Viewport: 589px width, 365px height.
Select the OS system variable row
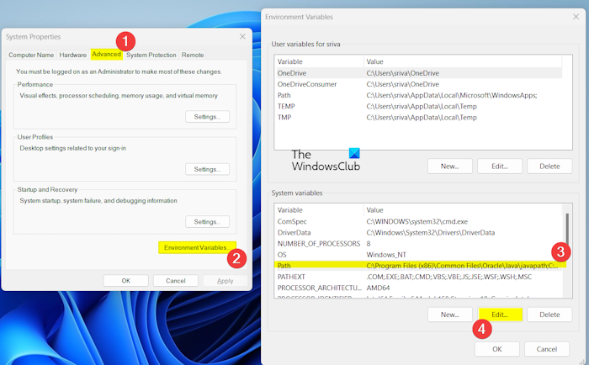[x=418, y=255]
